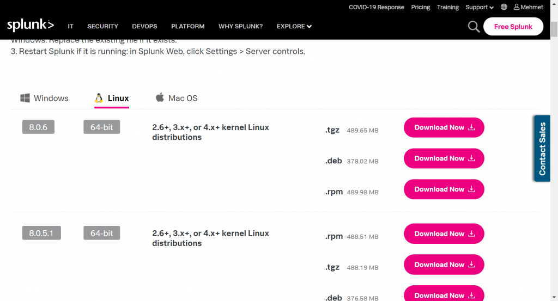Download 8.0.5.1 .deb 376.58 MB package
The height and width of the screenshot is (301, 558).
click(444, 293)
